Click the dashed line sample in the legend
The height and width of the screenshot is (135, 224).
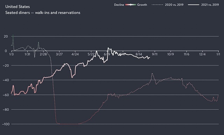click(x=157, y=5)
